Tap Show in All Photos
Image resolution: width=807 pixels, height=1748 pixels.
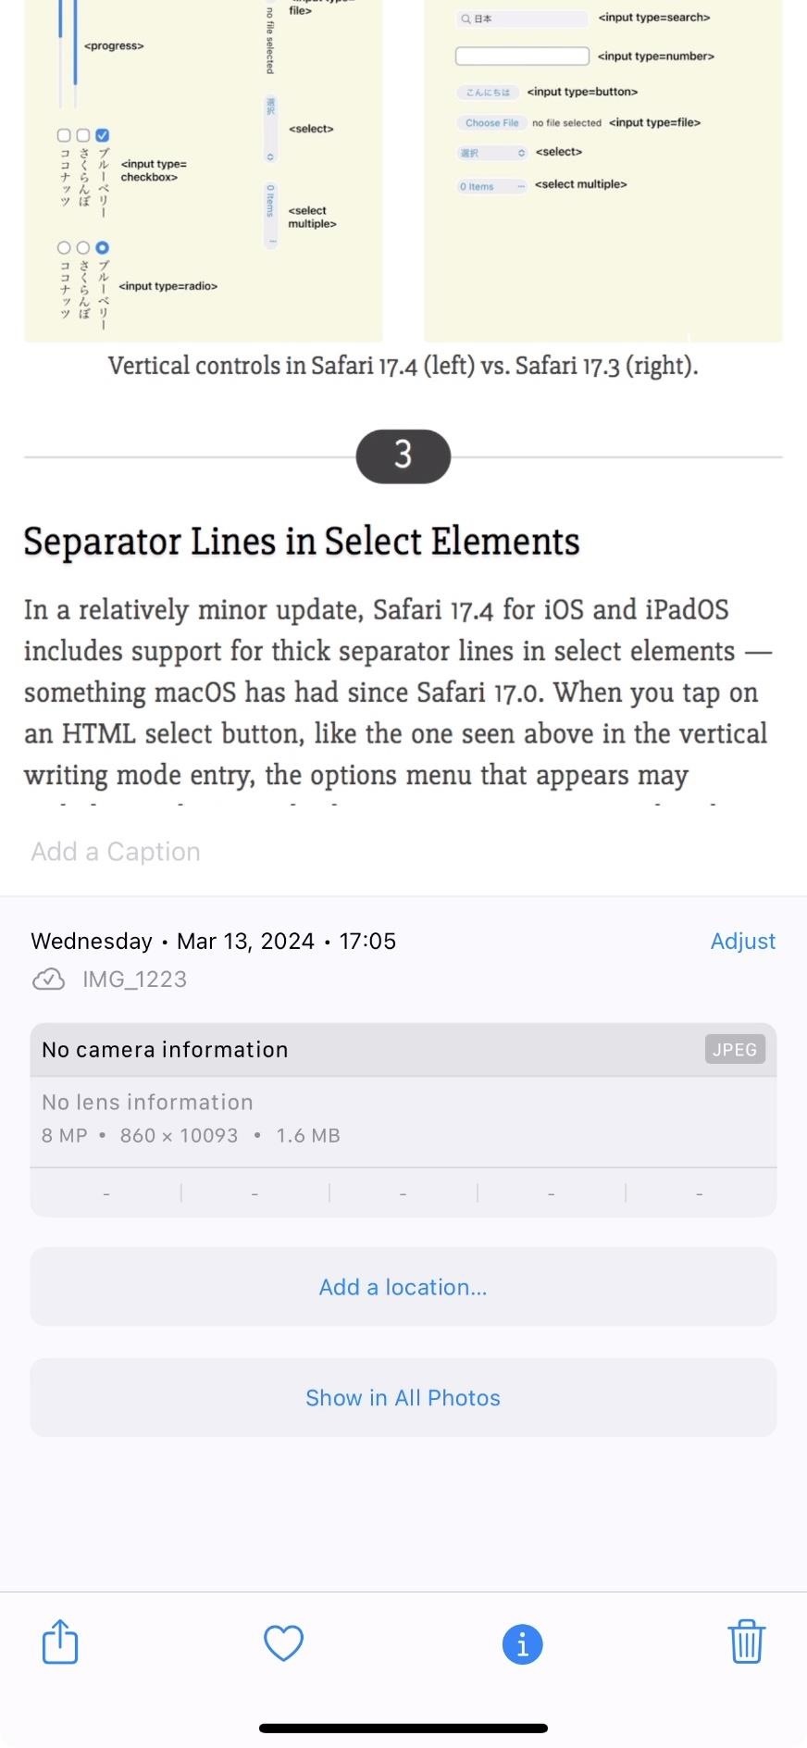403,1397
